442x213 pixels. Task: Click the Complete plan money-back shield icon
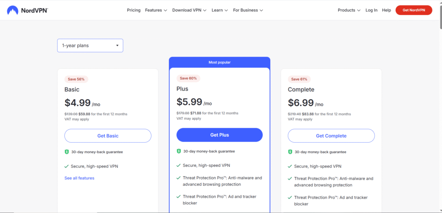[x=290, y=152]
